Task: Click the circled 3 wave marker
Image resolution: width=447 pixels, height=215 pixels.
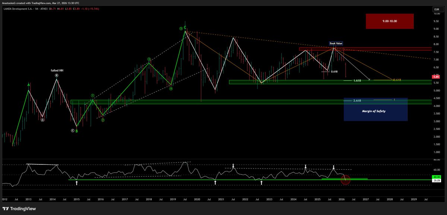Action: click(x=149, y=59)
